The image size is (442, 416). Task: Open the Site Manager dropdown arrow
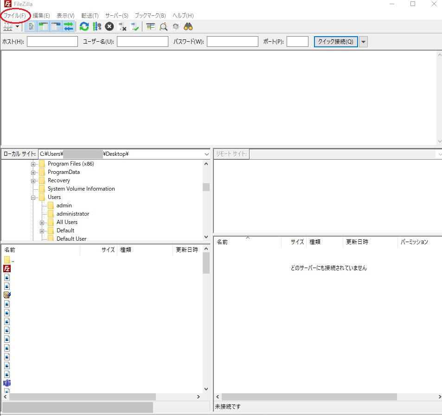pyautogui.click(x=18, y=26)
